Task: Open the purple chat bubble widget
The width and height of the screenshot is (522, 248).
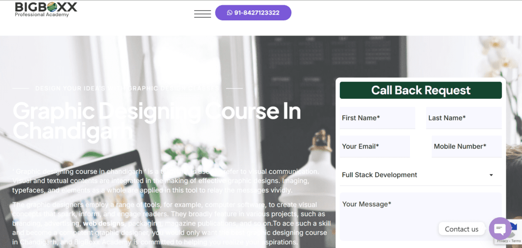Action: click(500, 229)
